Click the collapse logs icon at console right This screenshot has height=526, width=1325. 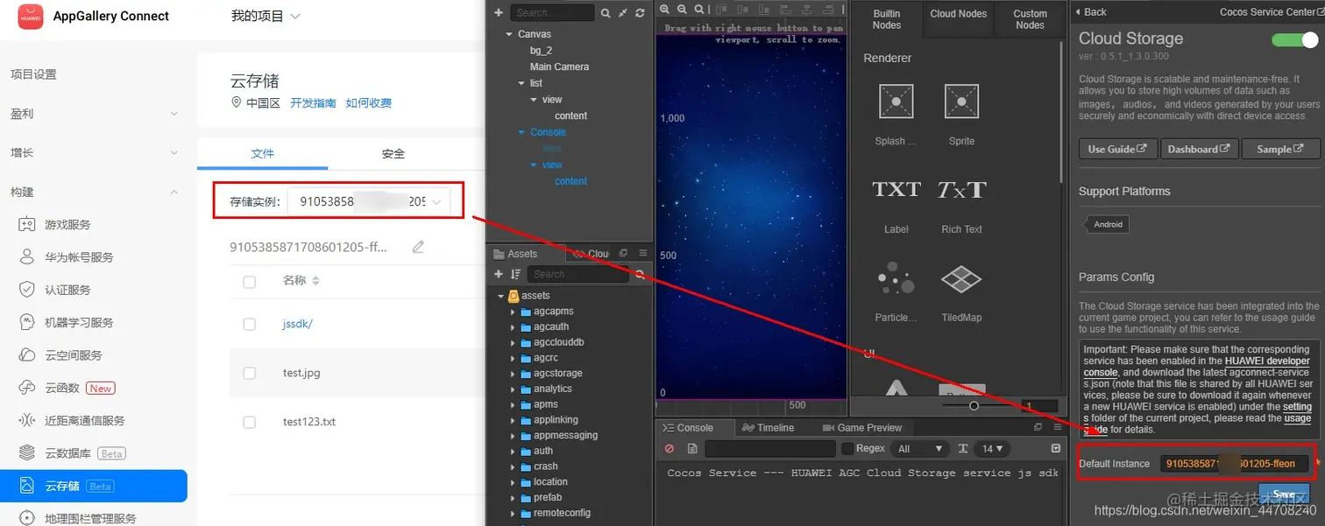tap(1056, 448)
